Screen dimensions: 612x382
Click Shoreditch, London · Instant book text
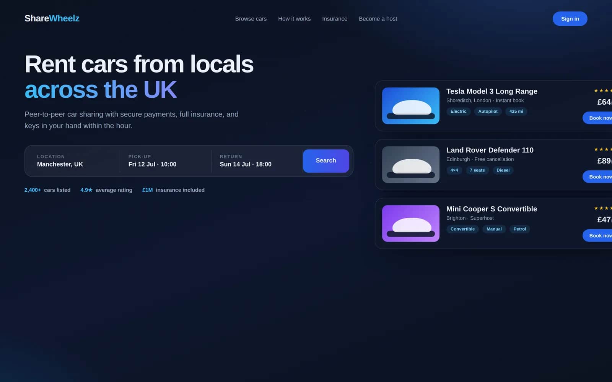(485, 100)
